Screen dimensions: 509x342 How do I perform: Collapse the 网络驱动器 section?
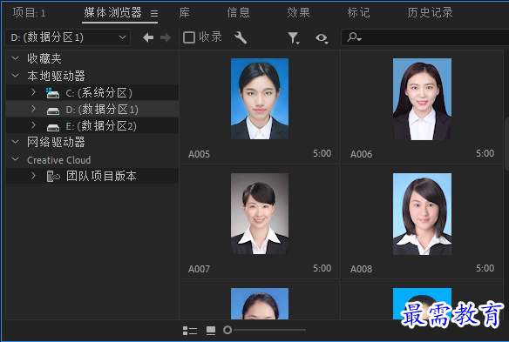point(15,142)
